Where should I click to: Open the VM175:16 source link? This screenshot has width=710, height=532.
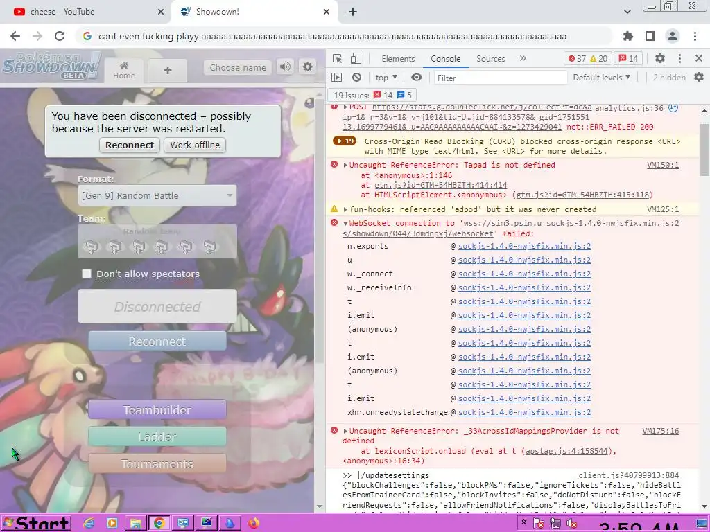coord(661,431)
